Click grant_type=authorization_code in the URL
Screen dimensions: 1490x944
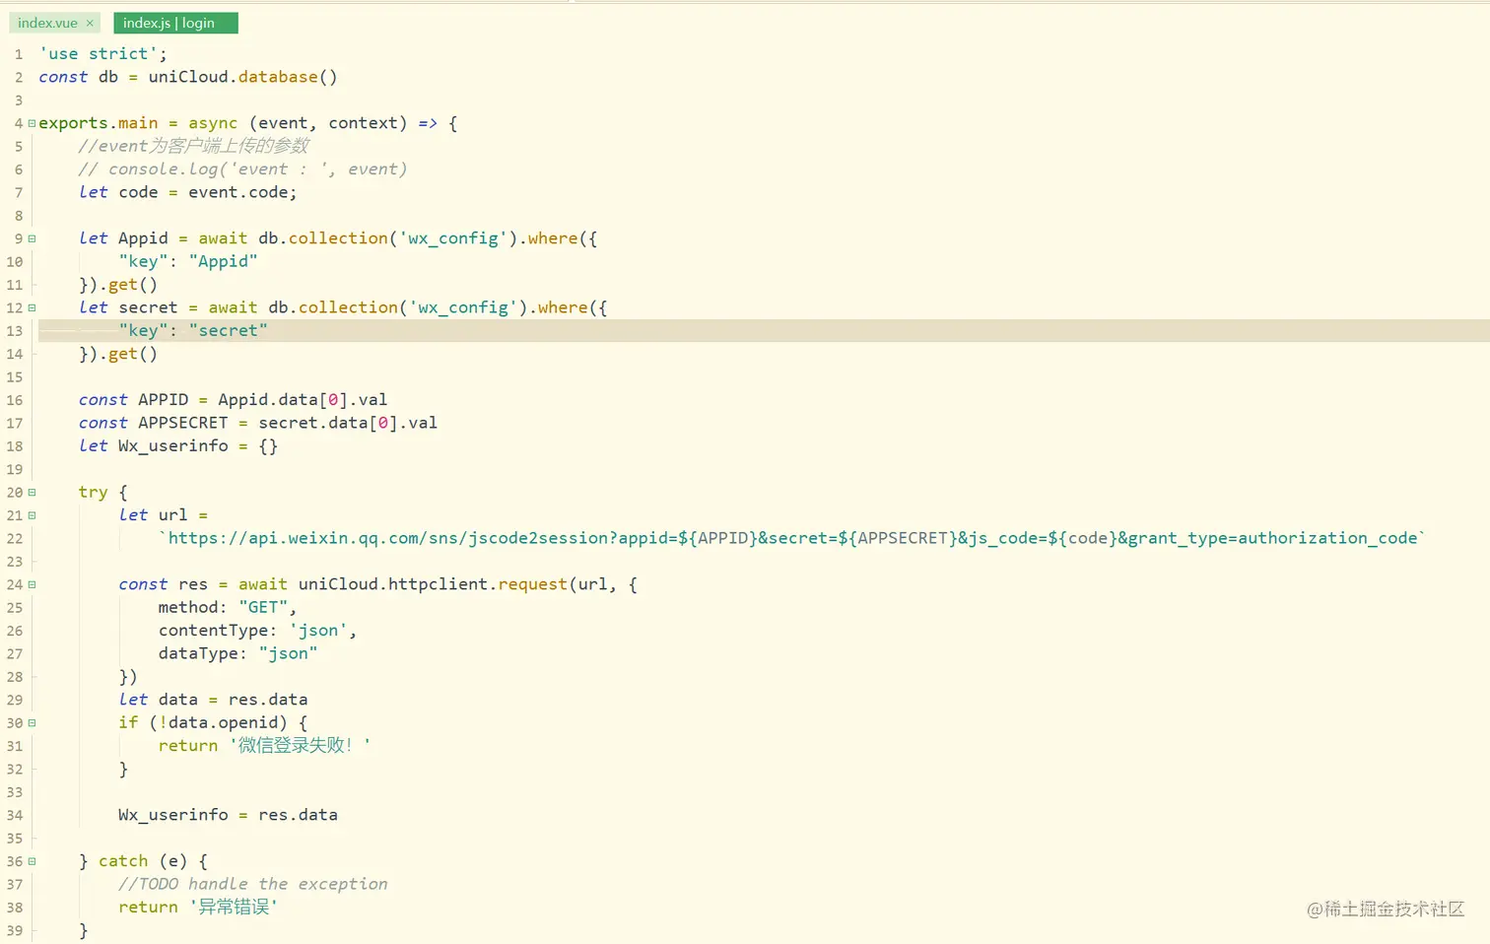(1272, 538)
